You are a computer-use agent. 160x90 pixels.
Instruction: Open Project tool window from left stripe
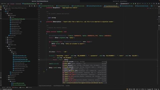coord(1,8)
